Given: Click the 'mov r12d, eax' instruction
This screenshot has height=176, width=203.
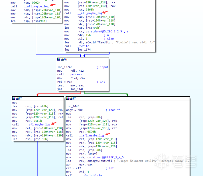Looking at the screenshot, I should coord(71,78).
